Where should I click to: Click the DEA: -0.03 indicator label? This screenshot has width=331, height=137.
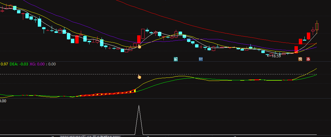(x=19, y=64)
